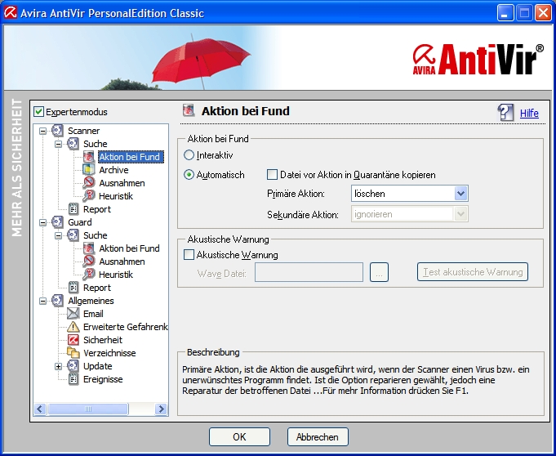The height and width of the screenshot is (456, 556).
Task: Select Sicherheit in the tree
Action: pyautogui.click(x=103, y=340)
